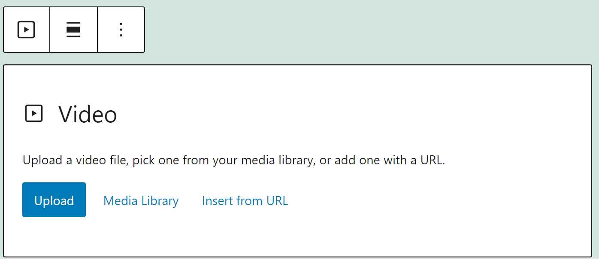
Task: Open the three-dot block options menu
Action: [121, 30]
